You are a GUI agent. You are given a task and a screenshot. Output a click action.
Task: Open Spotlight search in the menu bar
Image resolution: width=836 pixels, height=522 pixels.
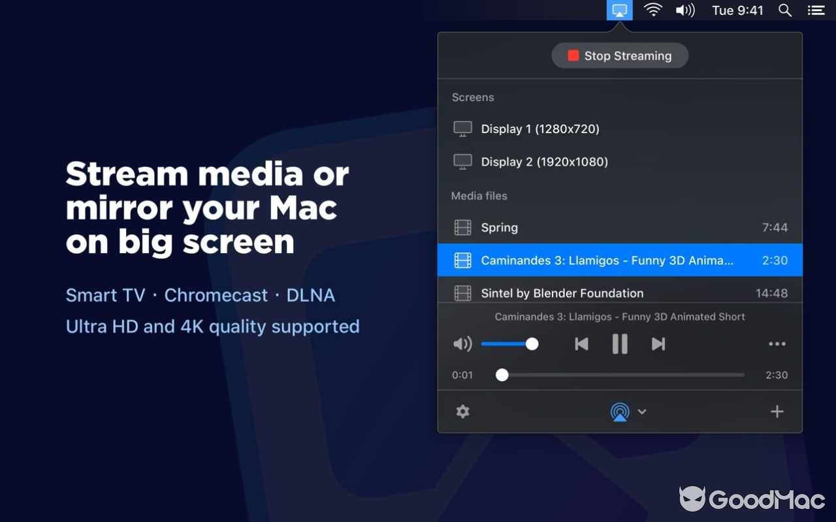pos(784,10)
